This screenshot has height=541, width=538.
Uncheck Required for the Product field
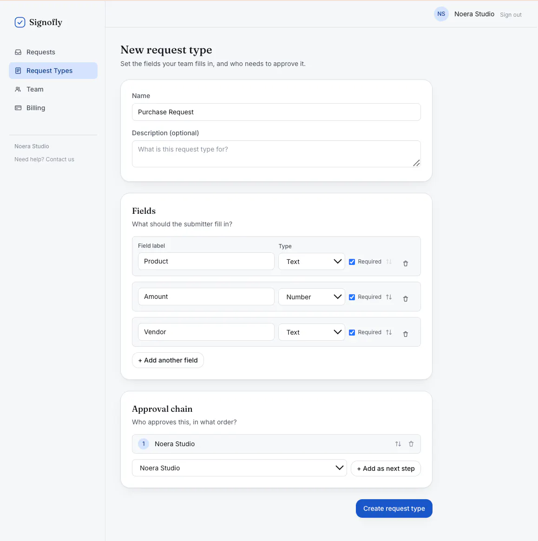(x=352, y=262)
